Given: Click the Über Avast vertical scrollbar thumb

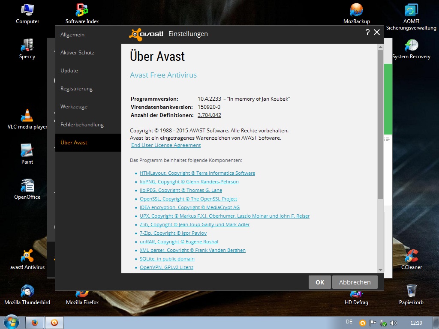Looking at the screenshot, I should (x=380, y=125).
